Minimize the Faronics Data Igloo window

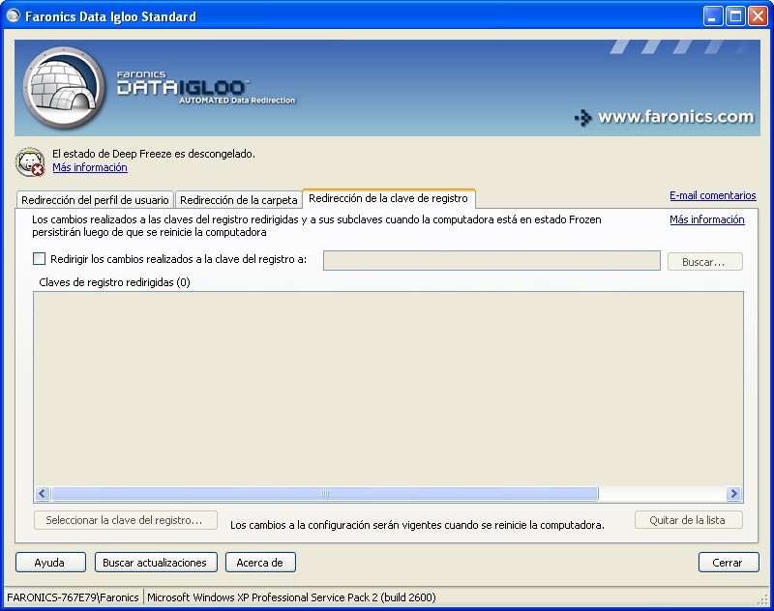tap(712, 16)
